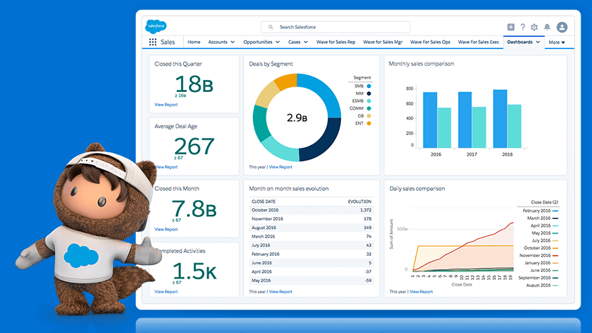Open the App Launcher grid icon
592x333 pixels.
pos(153,42)
